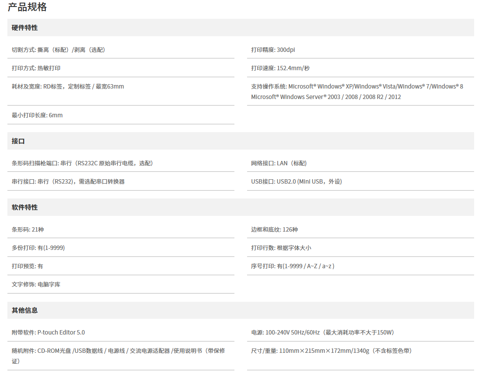Click the 条形码扫描枪端口 row
This screenshot has width=485, height=379.
pyautogui.click(x=83, y=163)
